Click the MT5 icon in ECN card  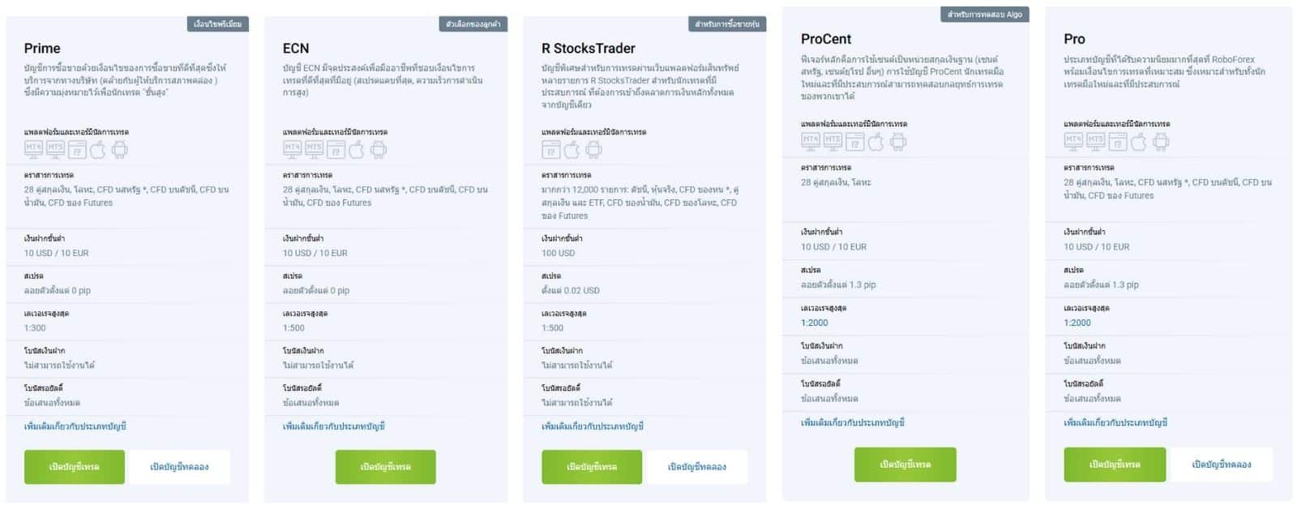pyautogui.click(x=314, y=149)
